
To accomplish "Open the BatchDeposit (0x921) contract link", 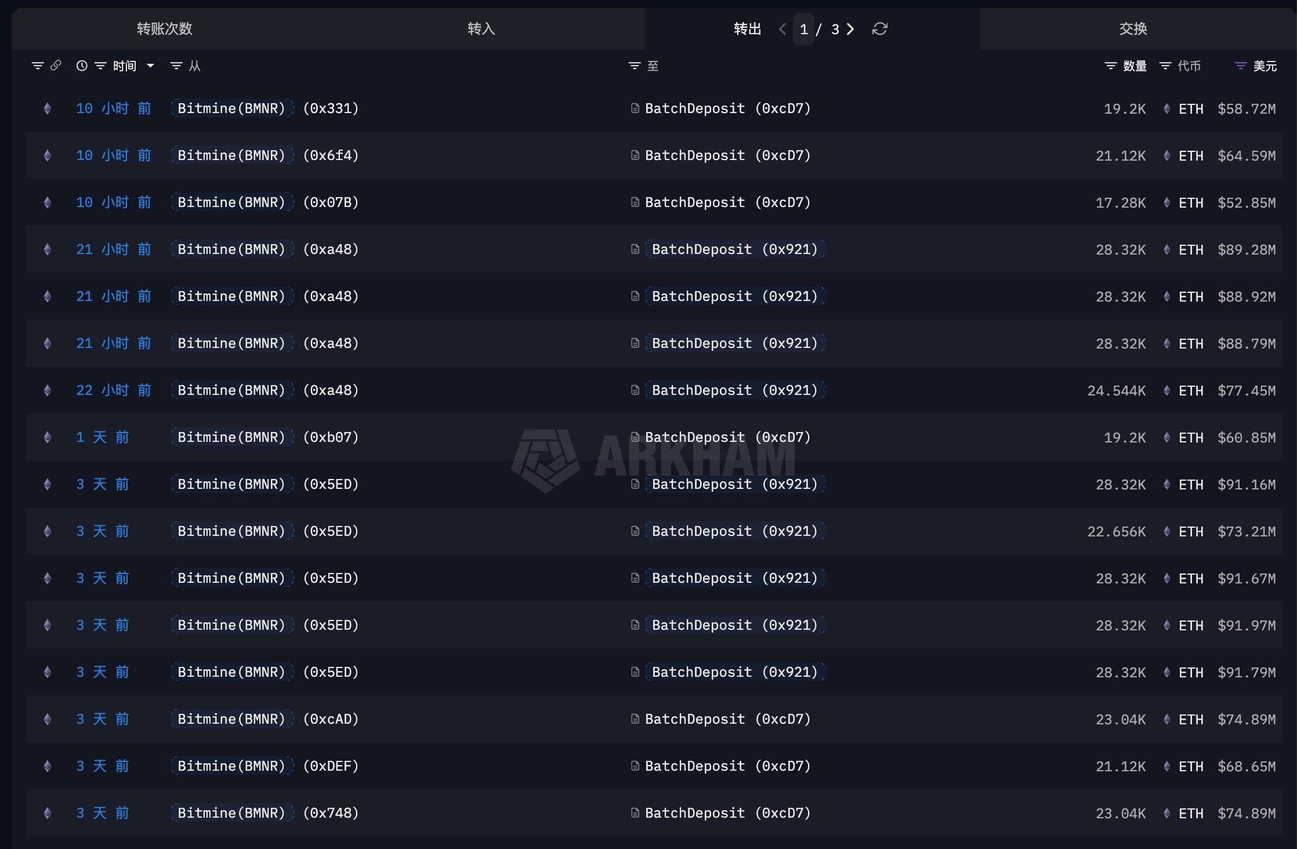I will point(735,249).
